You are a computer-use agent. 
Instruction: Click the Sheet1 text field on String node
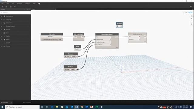(77, 49)
